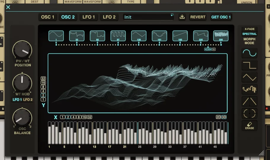
Task: Click the GET OSC 1 button
Action: pos(221,17)
